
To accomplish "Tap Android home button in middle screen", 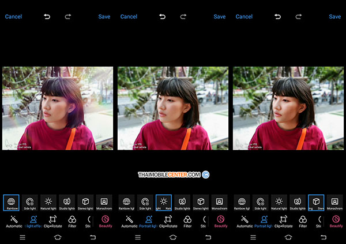I will (173, 238).
